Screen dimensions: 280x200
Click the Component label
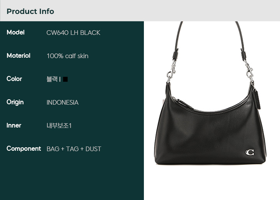click(24, 148)
